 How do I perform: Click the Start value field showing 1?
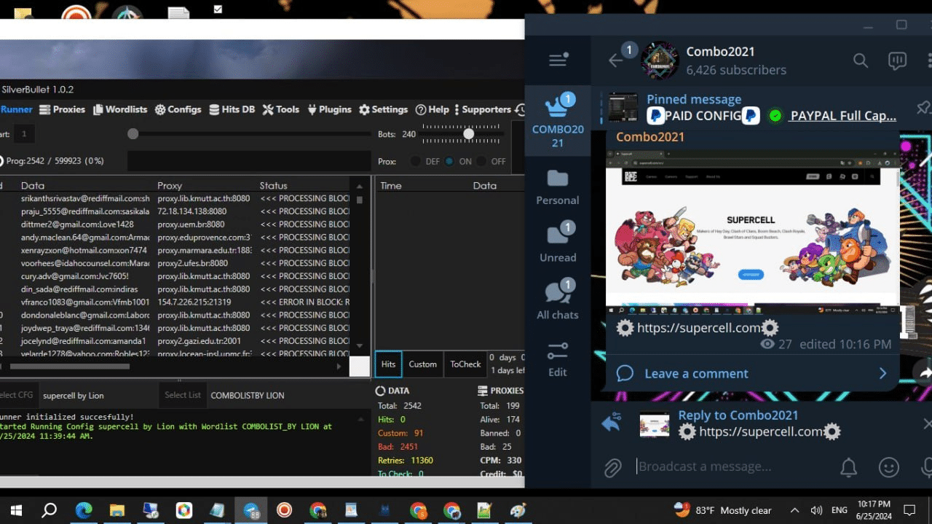23,134
